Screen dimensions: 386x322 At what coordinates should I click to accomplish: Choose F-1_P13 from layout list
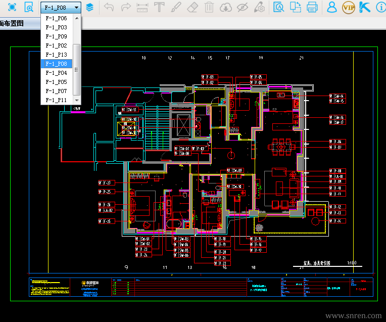point(57,55)
